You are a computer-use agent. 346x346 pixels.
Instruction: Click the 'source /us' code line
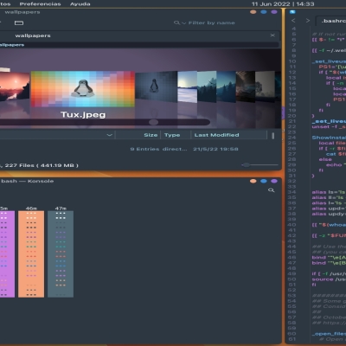329,279
